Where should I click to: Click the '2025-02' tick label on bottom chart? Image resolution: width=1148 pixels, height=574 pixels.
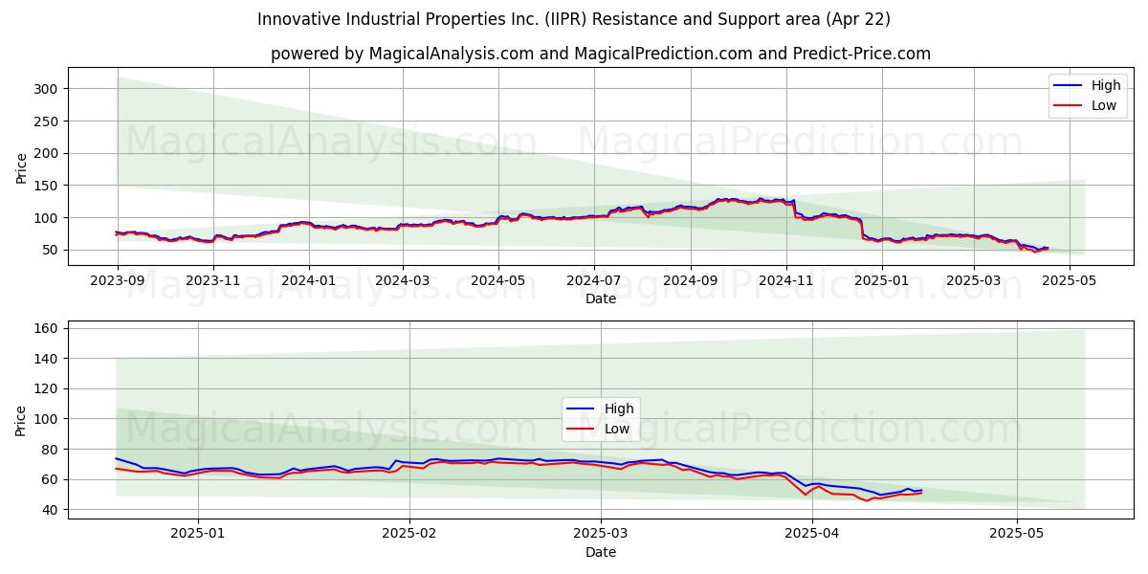click(x=409, y=534)
